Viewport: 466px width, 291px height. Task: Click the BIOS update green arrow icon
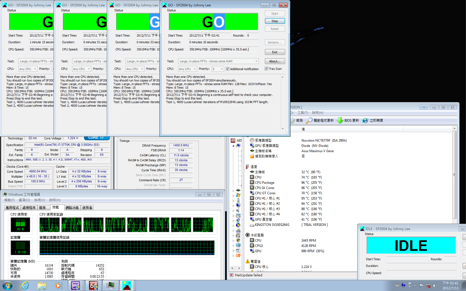tap(340, 120)
